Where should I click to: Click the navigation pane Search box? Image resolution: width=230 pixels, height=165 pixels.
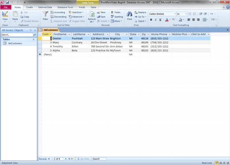coord(17,35)
